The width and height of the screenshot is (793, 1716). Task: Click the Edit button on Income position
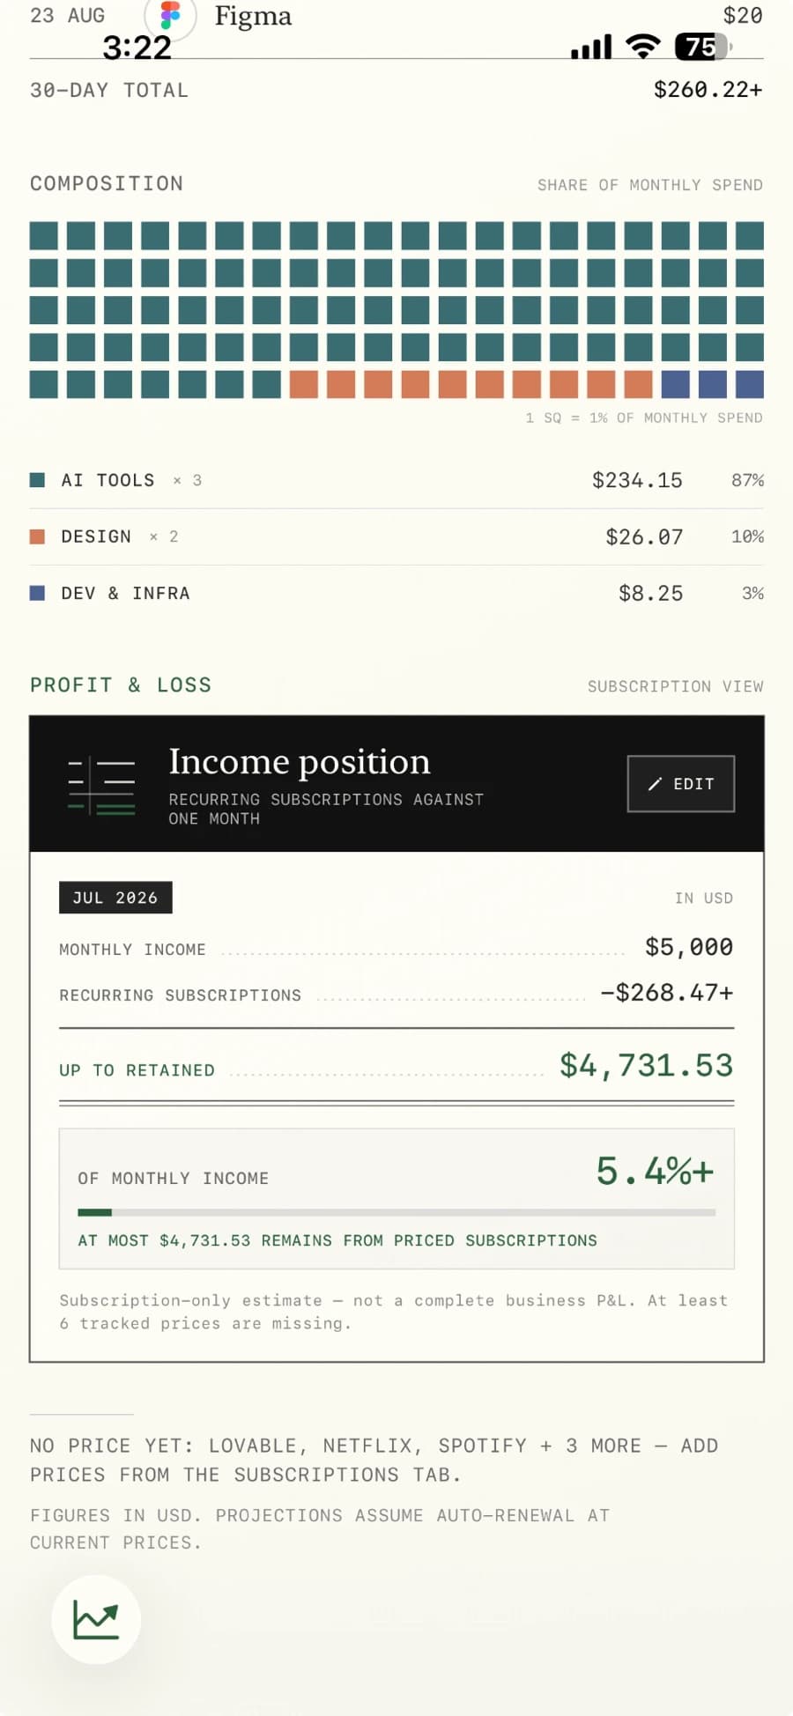pyautogui.click(x=681, y=784)
